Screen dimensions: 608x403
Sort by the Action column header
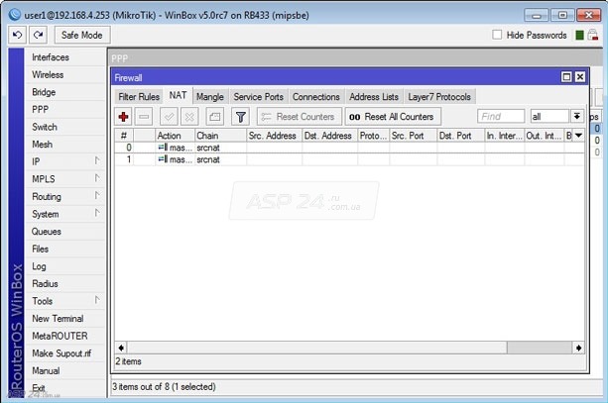pos(175,136)
